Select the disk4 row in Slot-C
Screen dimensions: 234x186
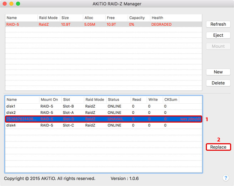click(x=103, y=125)
